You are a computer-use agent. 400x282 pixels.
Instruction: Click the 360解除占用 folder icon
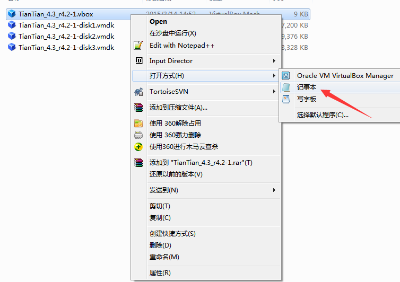(x=138, y=124)
